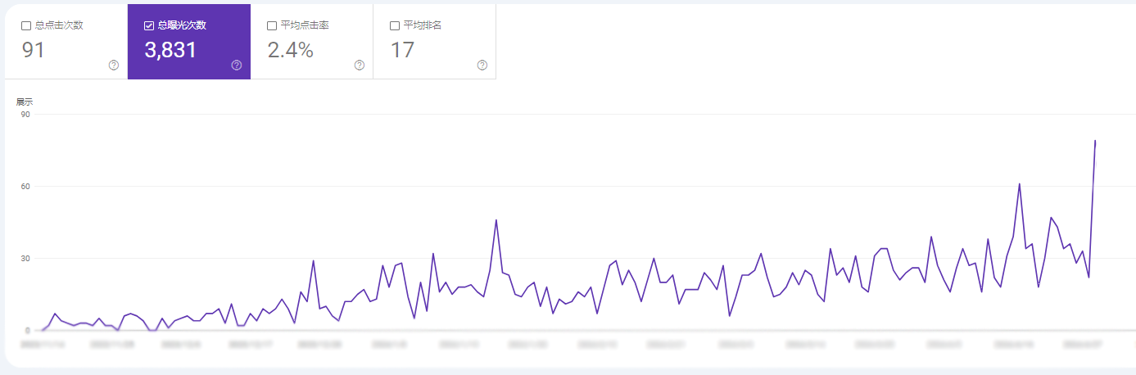Enable the 总点击次数 checkbox
1136x375 pixels.
coord(26,25)
